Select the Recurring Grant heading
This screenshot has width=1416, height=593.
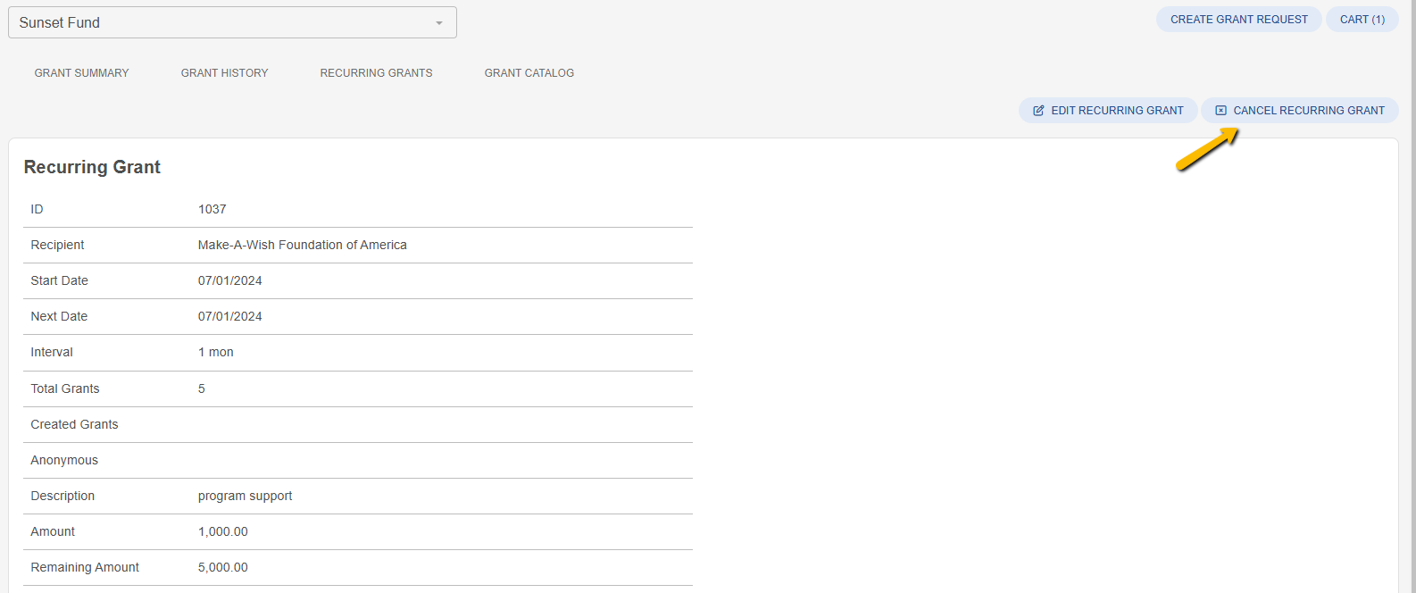coord(92,167)
